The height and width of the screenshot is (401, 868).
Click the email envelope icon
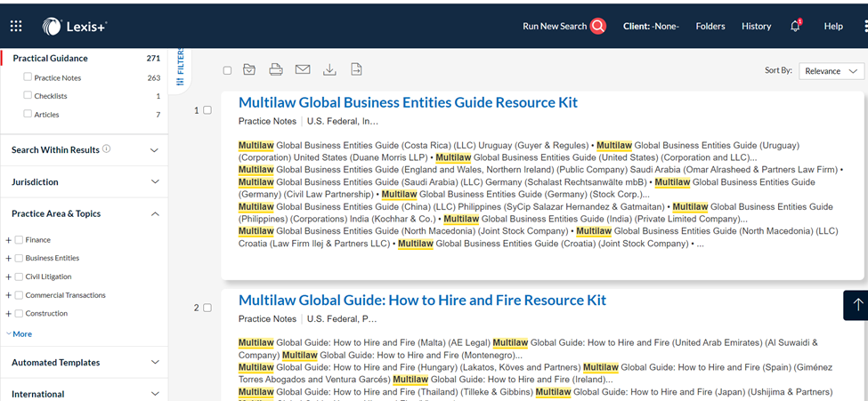[303, 69]
